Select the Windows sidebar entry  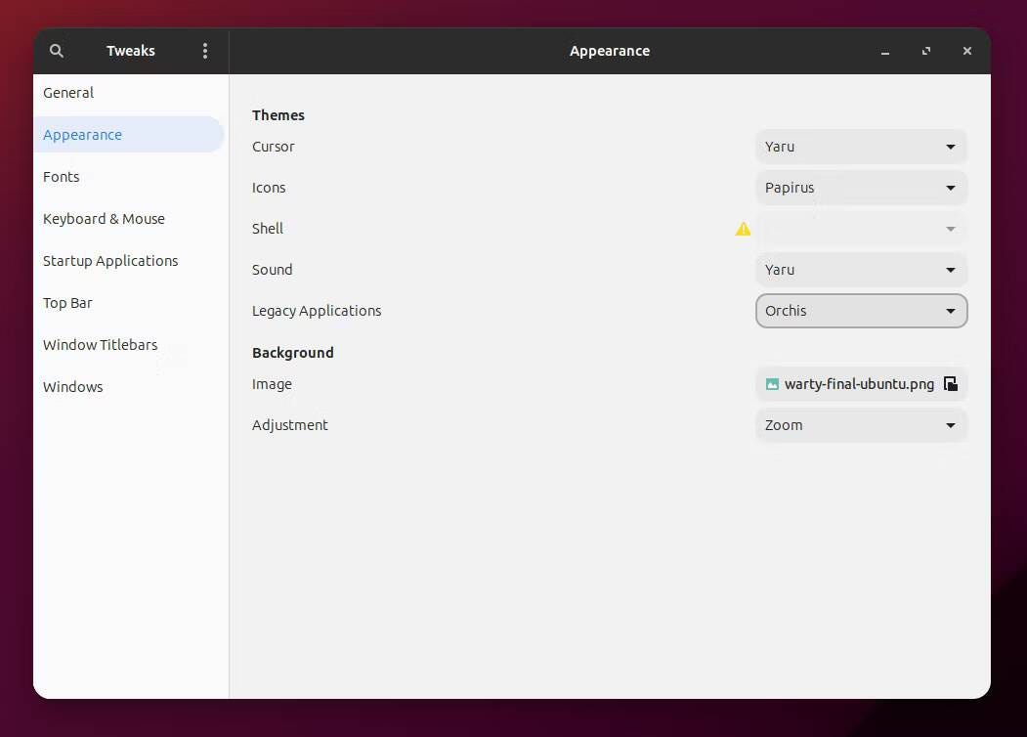(72, 387)
